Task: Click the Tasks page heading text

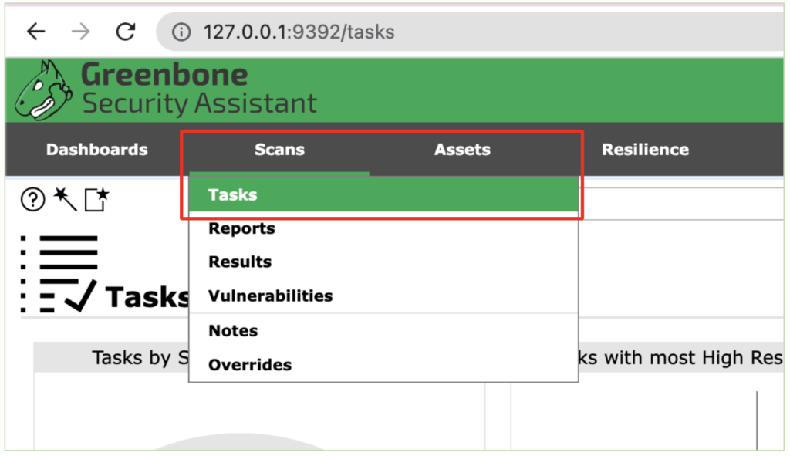Action: pyautogui.click(x=147, y=296)
